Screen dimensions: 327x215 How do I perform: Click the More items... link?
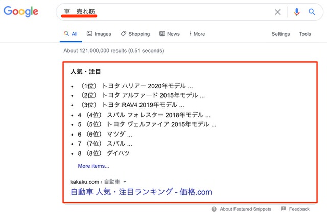94,166
